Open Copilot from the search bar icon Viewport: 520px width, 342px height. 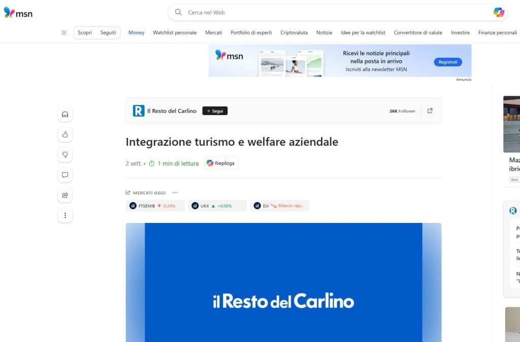(x=499, y=12)
